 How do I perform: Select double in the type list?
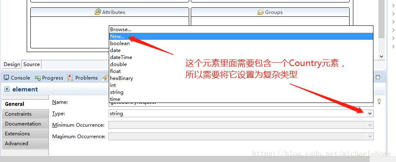pyautogui.click(x=241, y=64)
